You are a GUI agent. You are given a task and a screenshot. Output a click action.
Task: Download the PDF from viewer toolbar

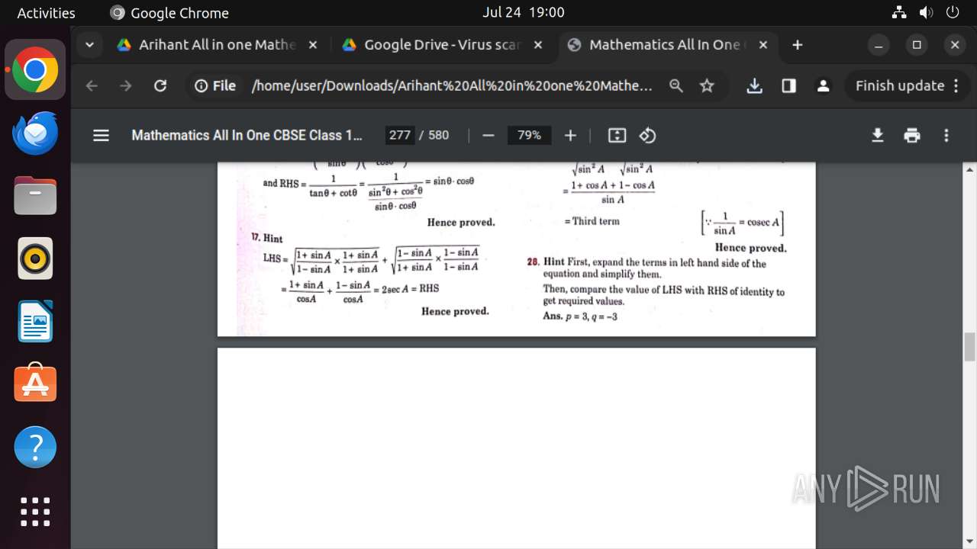pos(878,135)
